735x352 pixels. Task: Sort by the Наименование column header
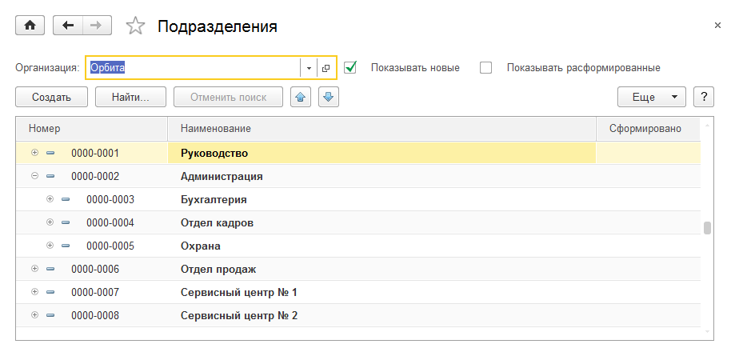(381, 128)
